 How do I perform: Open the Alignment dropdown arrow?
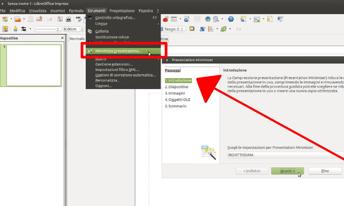pyautogui.click(x=217, y=29)
